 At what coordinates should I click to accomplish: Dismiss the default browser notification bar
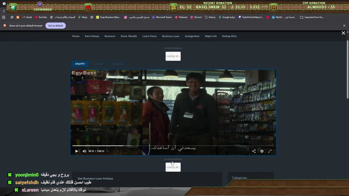344,26
